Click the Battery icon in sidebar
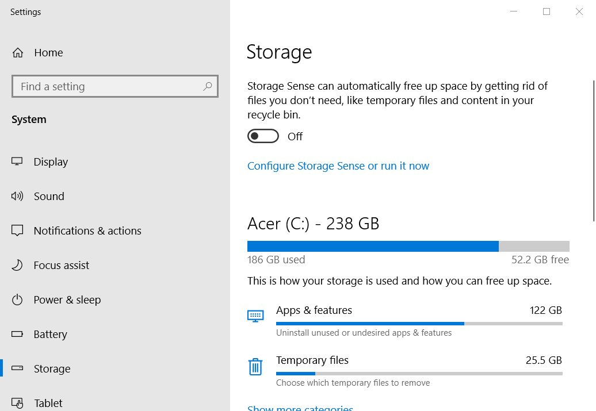 18,334
